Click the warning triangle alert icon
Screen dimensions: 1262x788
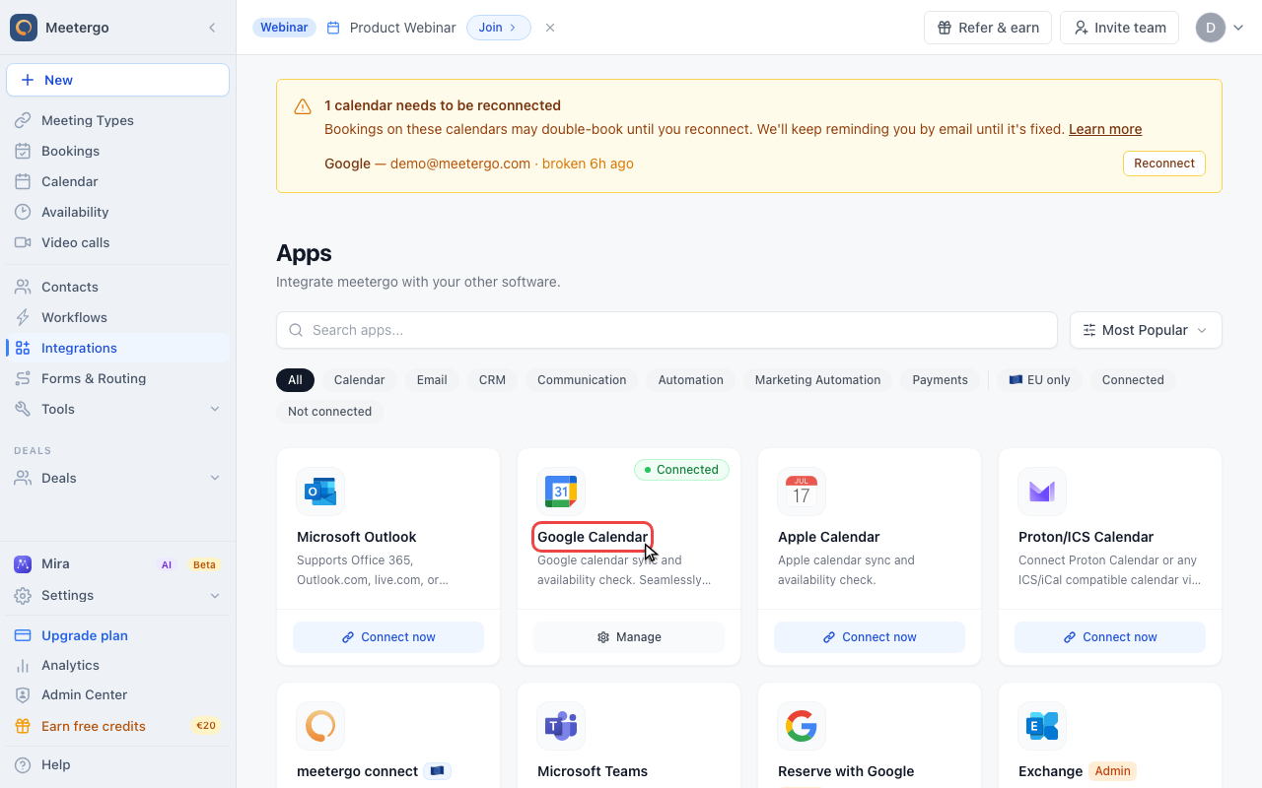click(303, 106)
